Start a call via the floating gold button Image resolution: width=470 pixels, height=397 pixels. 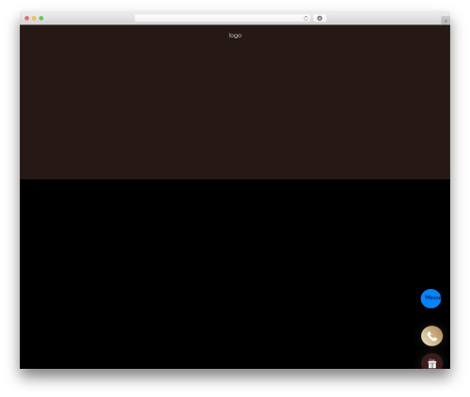(431, 336)
